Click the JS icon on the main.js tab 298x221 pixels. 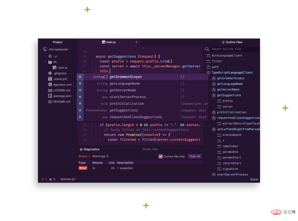point(103,42)
